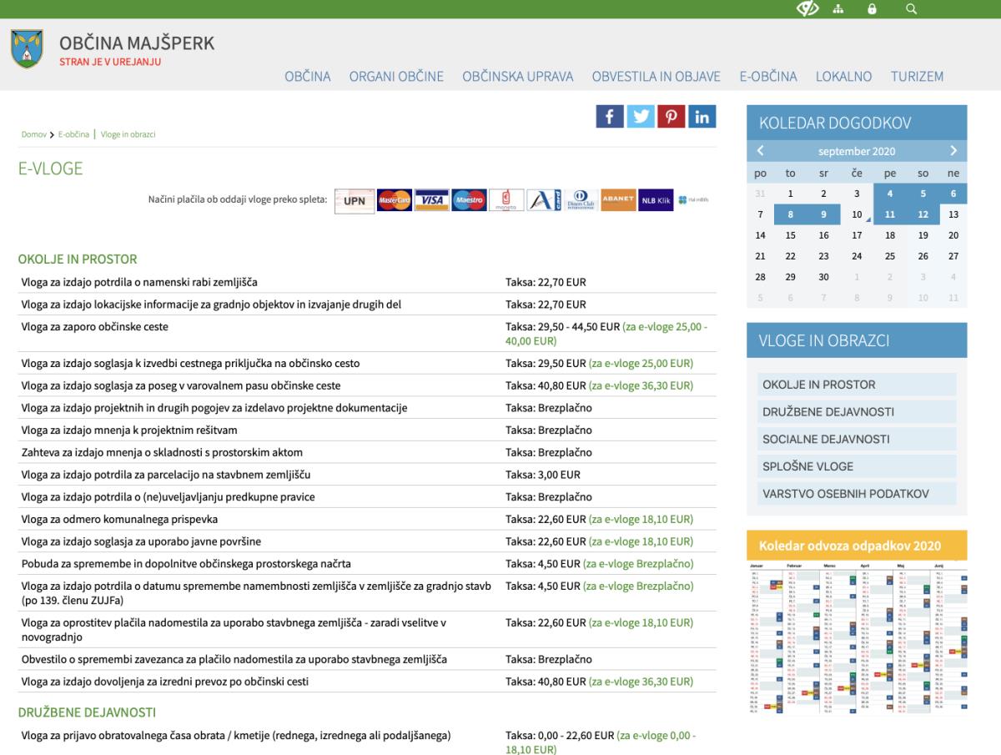Click the lock login icon
The image size is (1001, 755).
(x=873, y=9)
